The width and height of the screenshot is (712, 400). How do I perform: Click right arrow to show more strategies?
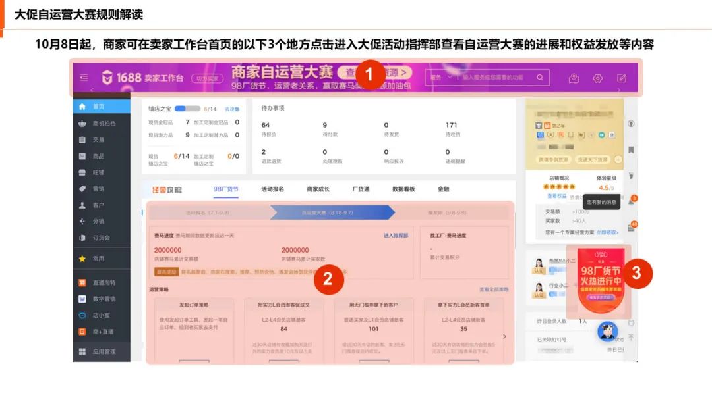pos(505,336)
